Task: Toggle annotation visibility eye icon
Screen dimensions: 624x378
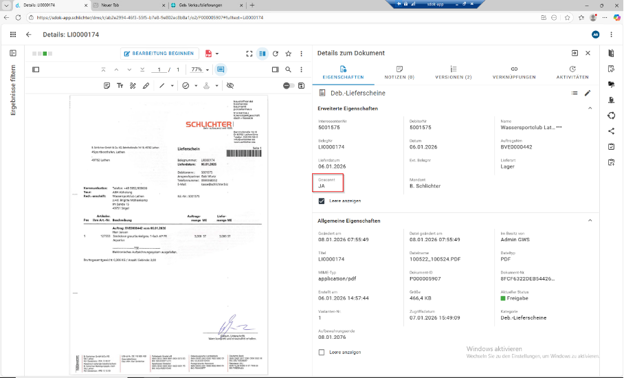Action: coord(230,85)
